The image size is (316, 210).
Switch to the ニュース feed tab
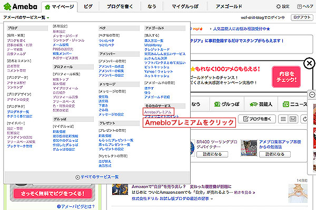coord(294,104)
